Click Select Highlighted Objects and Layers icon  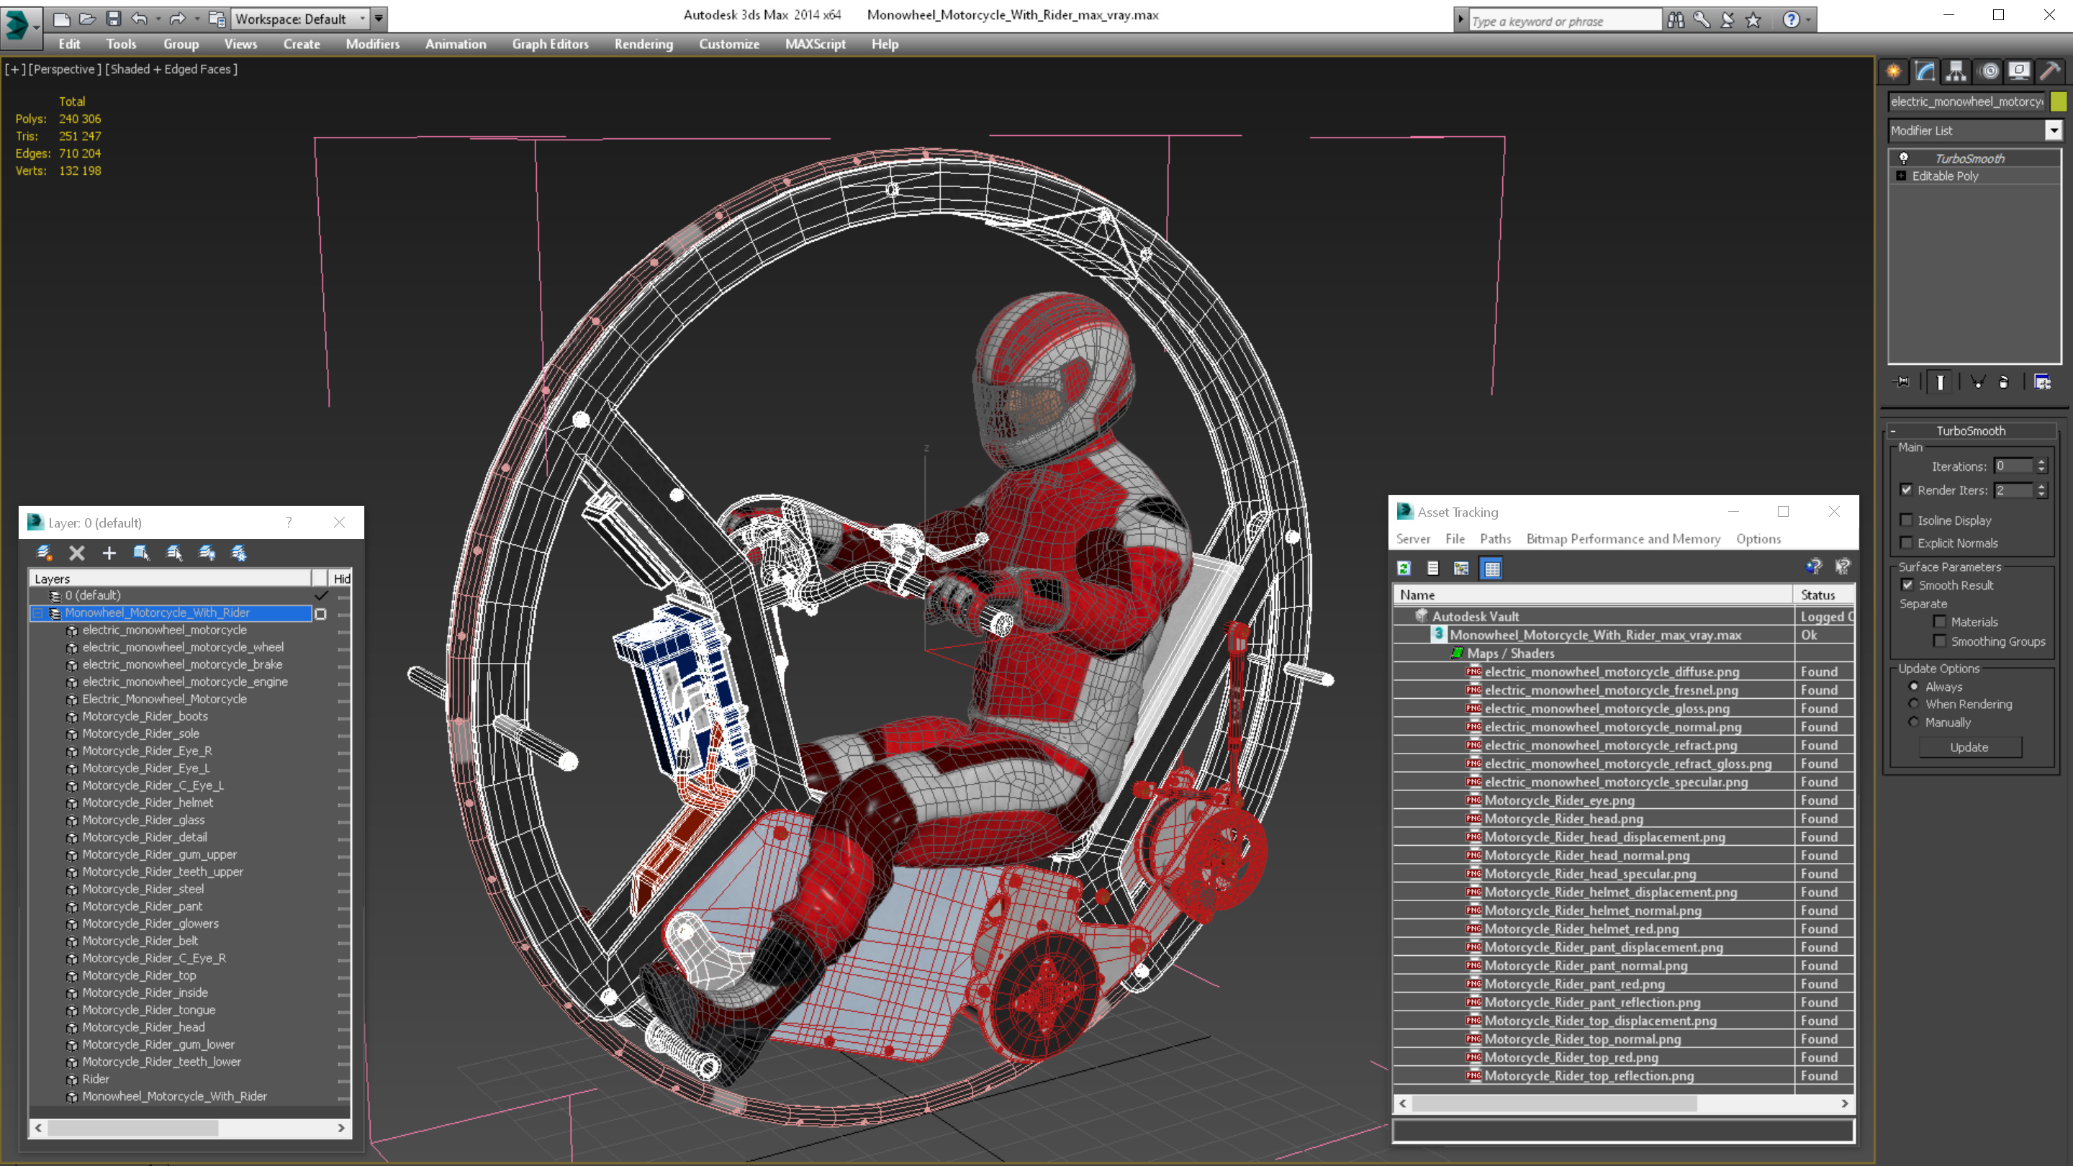click(x=142, y=553)
